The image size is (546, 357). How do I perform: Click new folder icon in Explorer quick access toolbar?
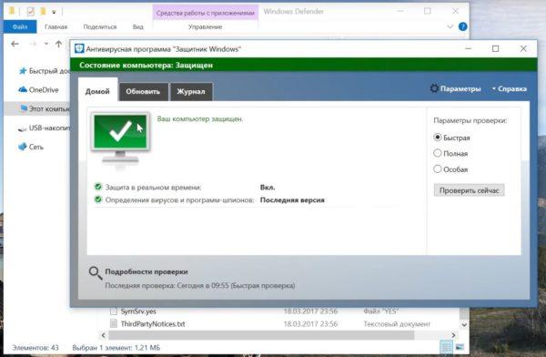pos(43,12)
